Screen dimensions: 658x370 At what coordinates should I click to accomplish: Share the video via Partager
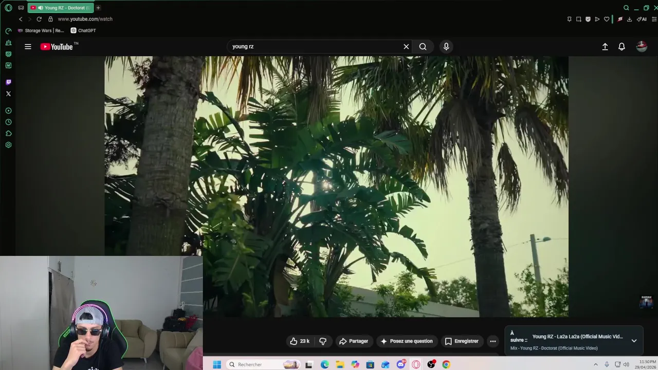pyautogui.click(x=353, y=341)
